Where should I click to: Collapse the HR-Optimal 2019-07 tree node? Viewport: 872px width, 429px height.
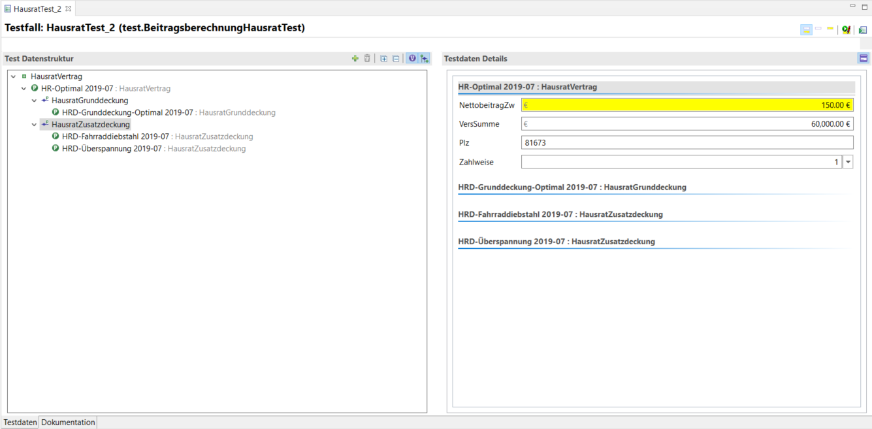[x=24, y=89]
